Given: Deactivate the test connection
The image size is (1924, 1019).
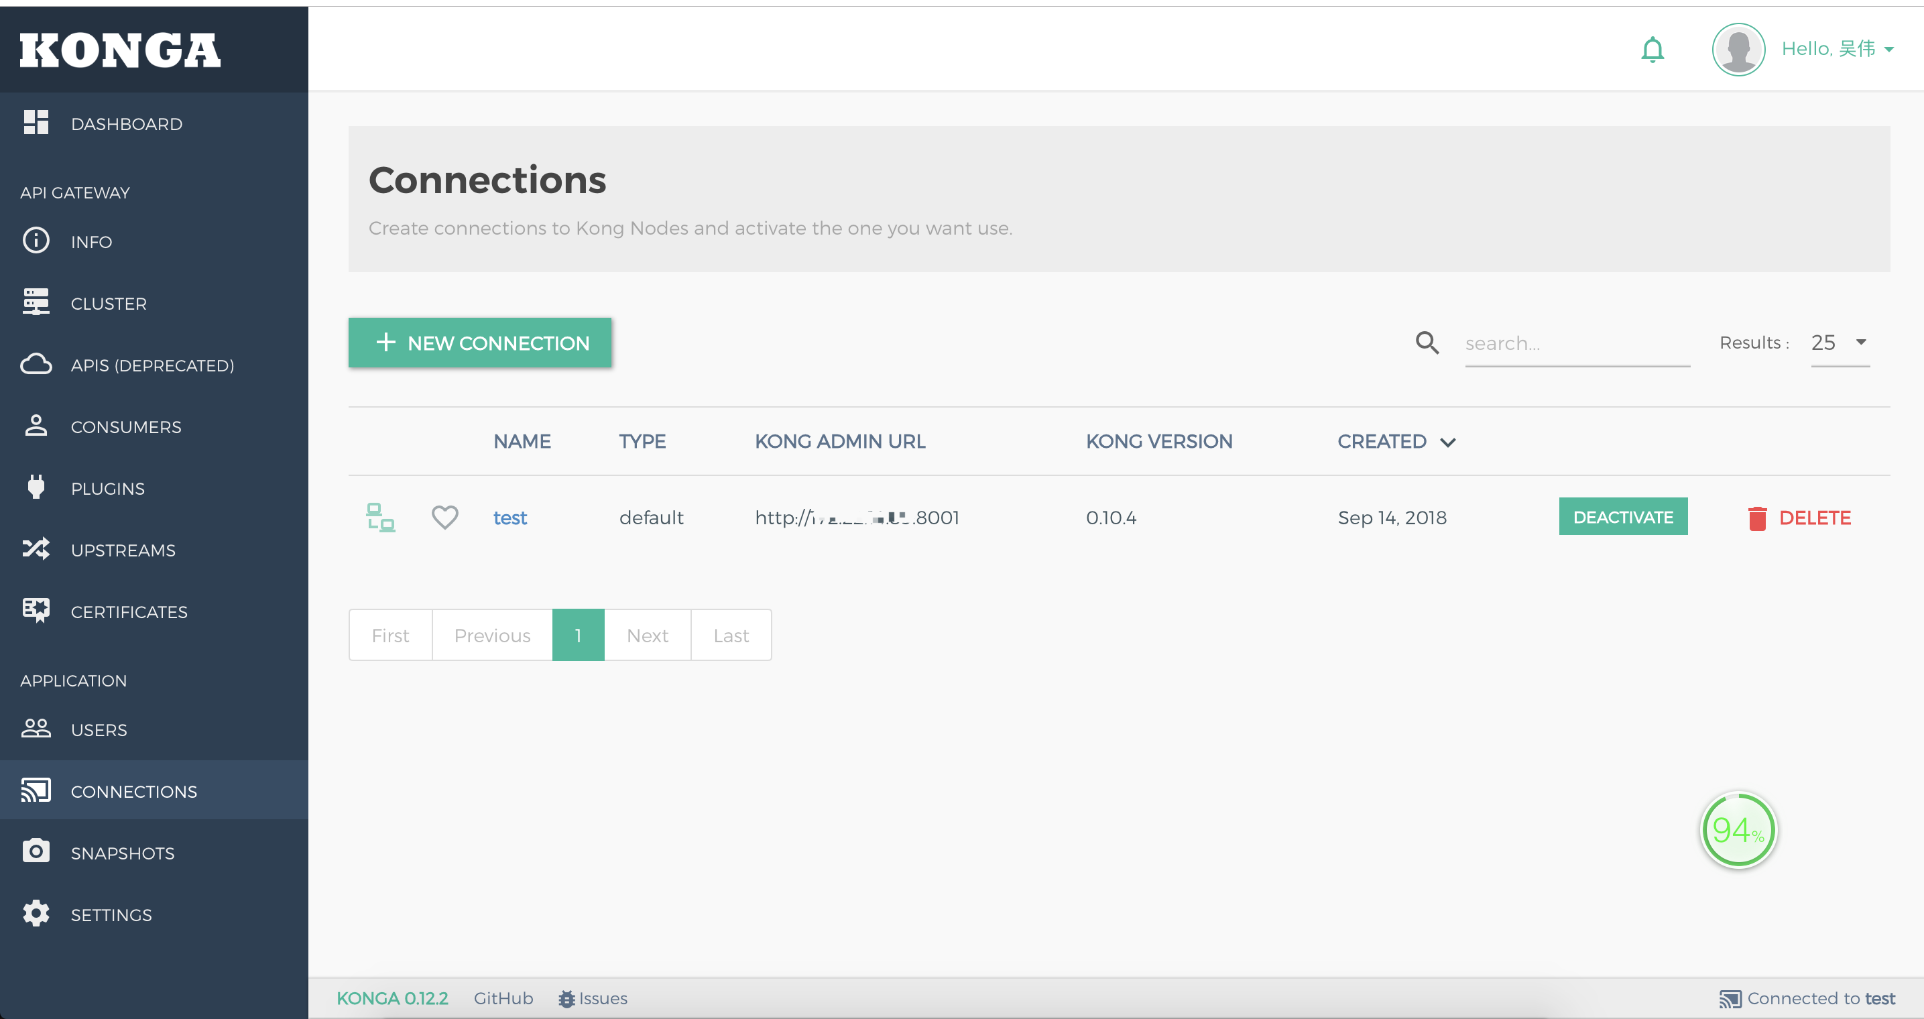Looking at the screenshot, I should pyautogui.click(x=1622, y=517).
